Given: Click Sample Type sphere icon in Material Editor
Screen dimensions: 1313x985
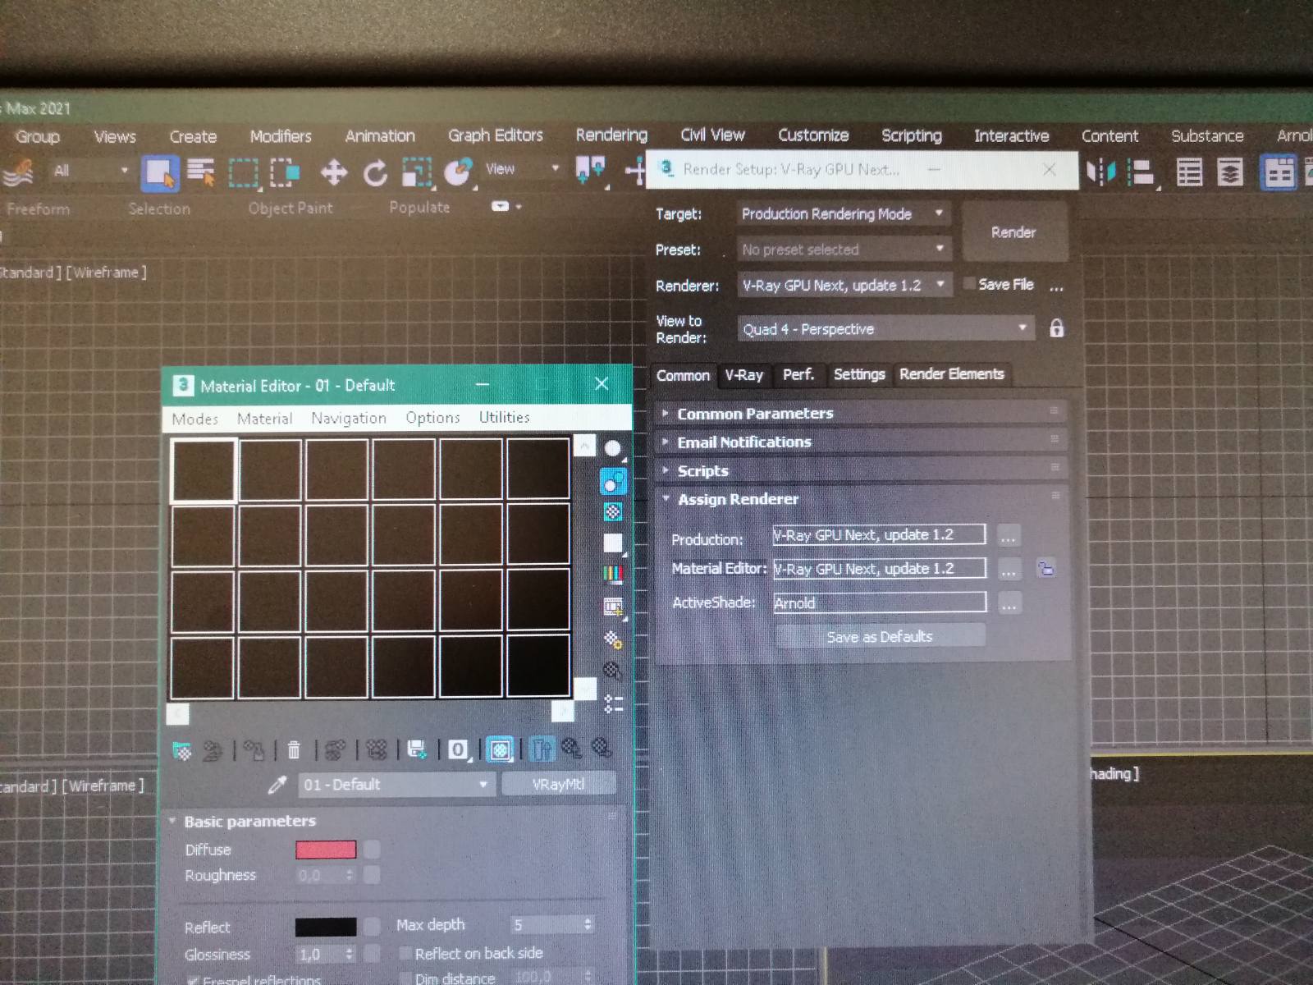Looking at the screenshot, I should [613, 449].
